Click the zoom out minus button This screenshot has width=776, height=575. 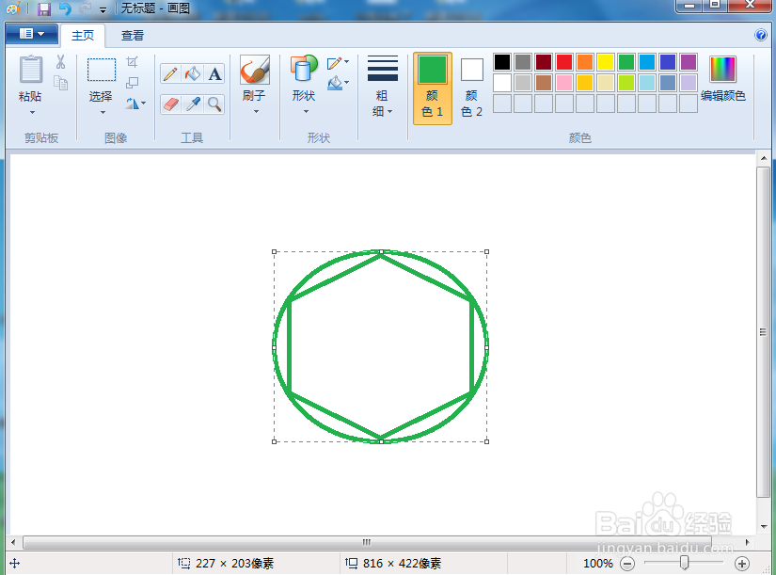tap(627, 564)
